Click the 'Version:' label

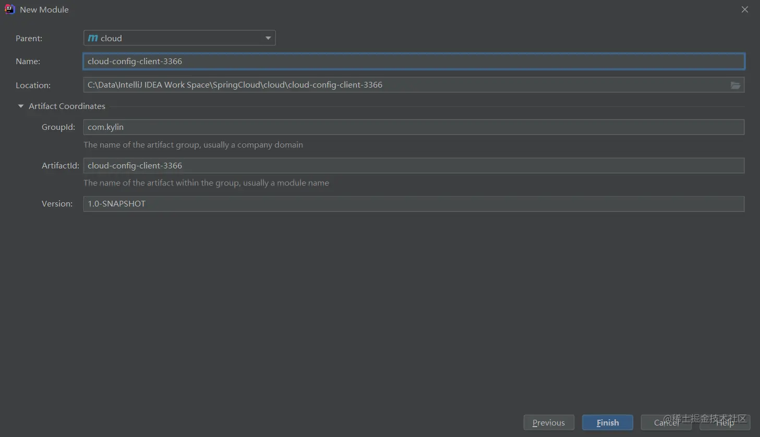click(x=57, y=204)
